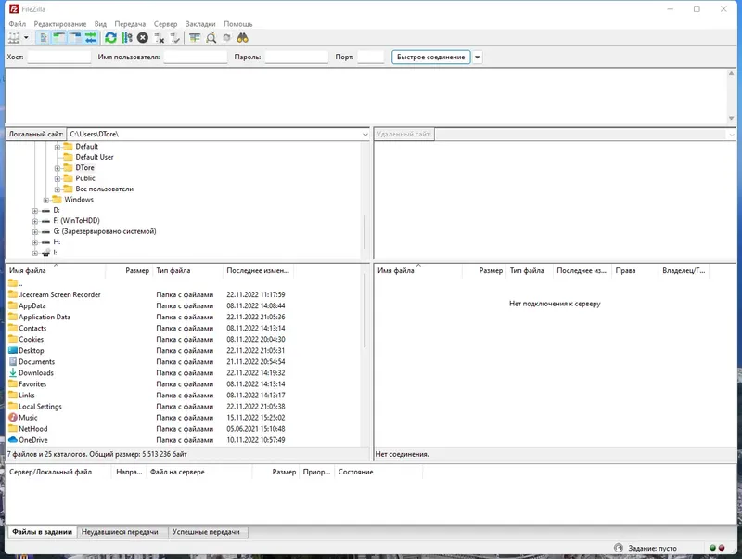
Task: Disconnect from server toolbar icon
Action: coord(159,38)
